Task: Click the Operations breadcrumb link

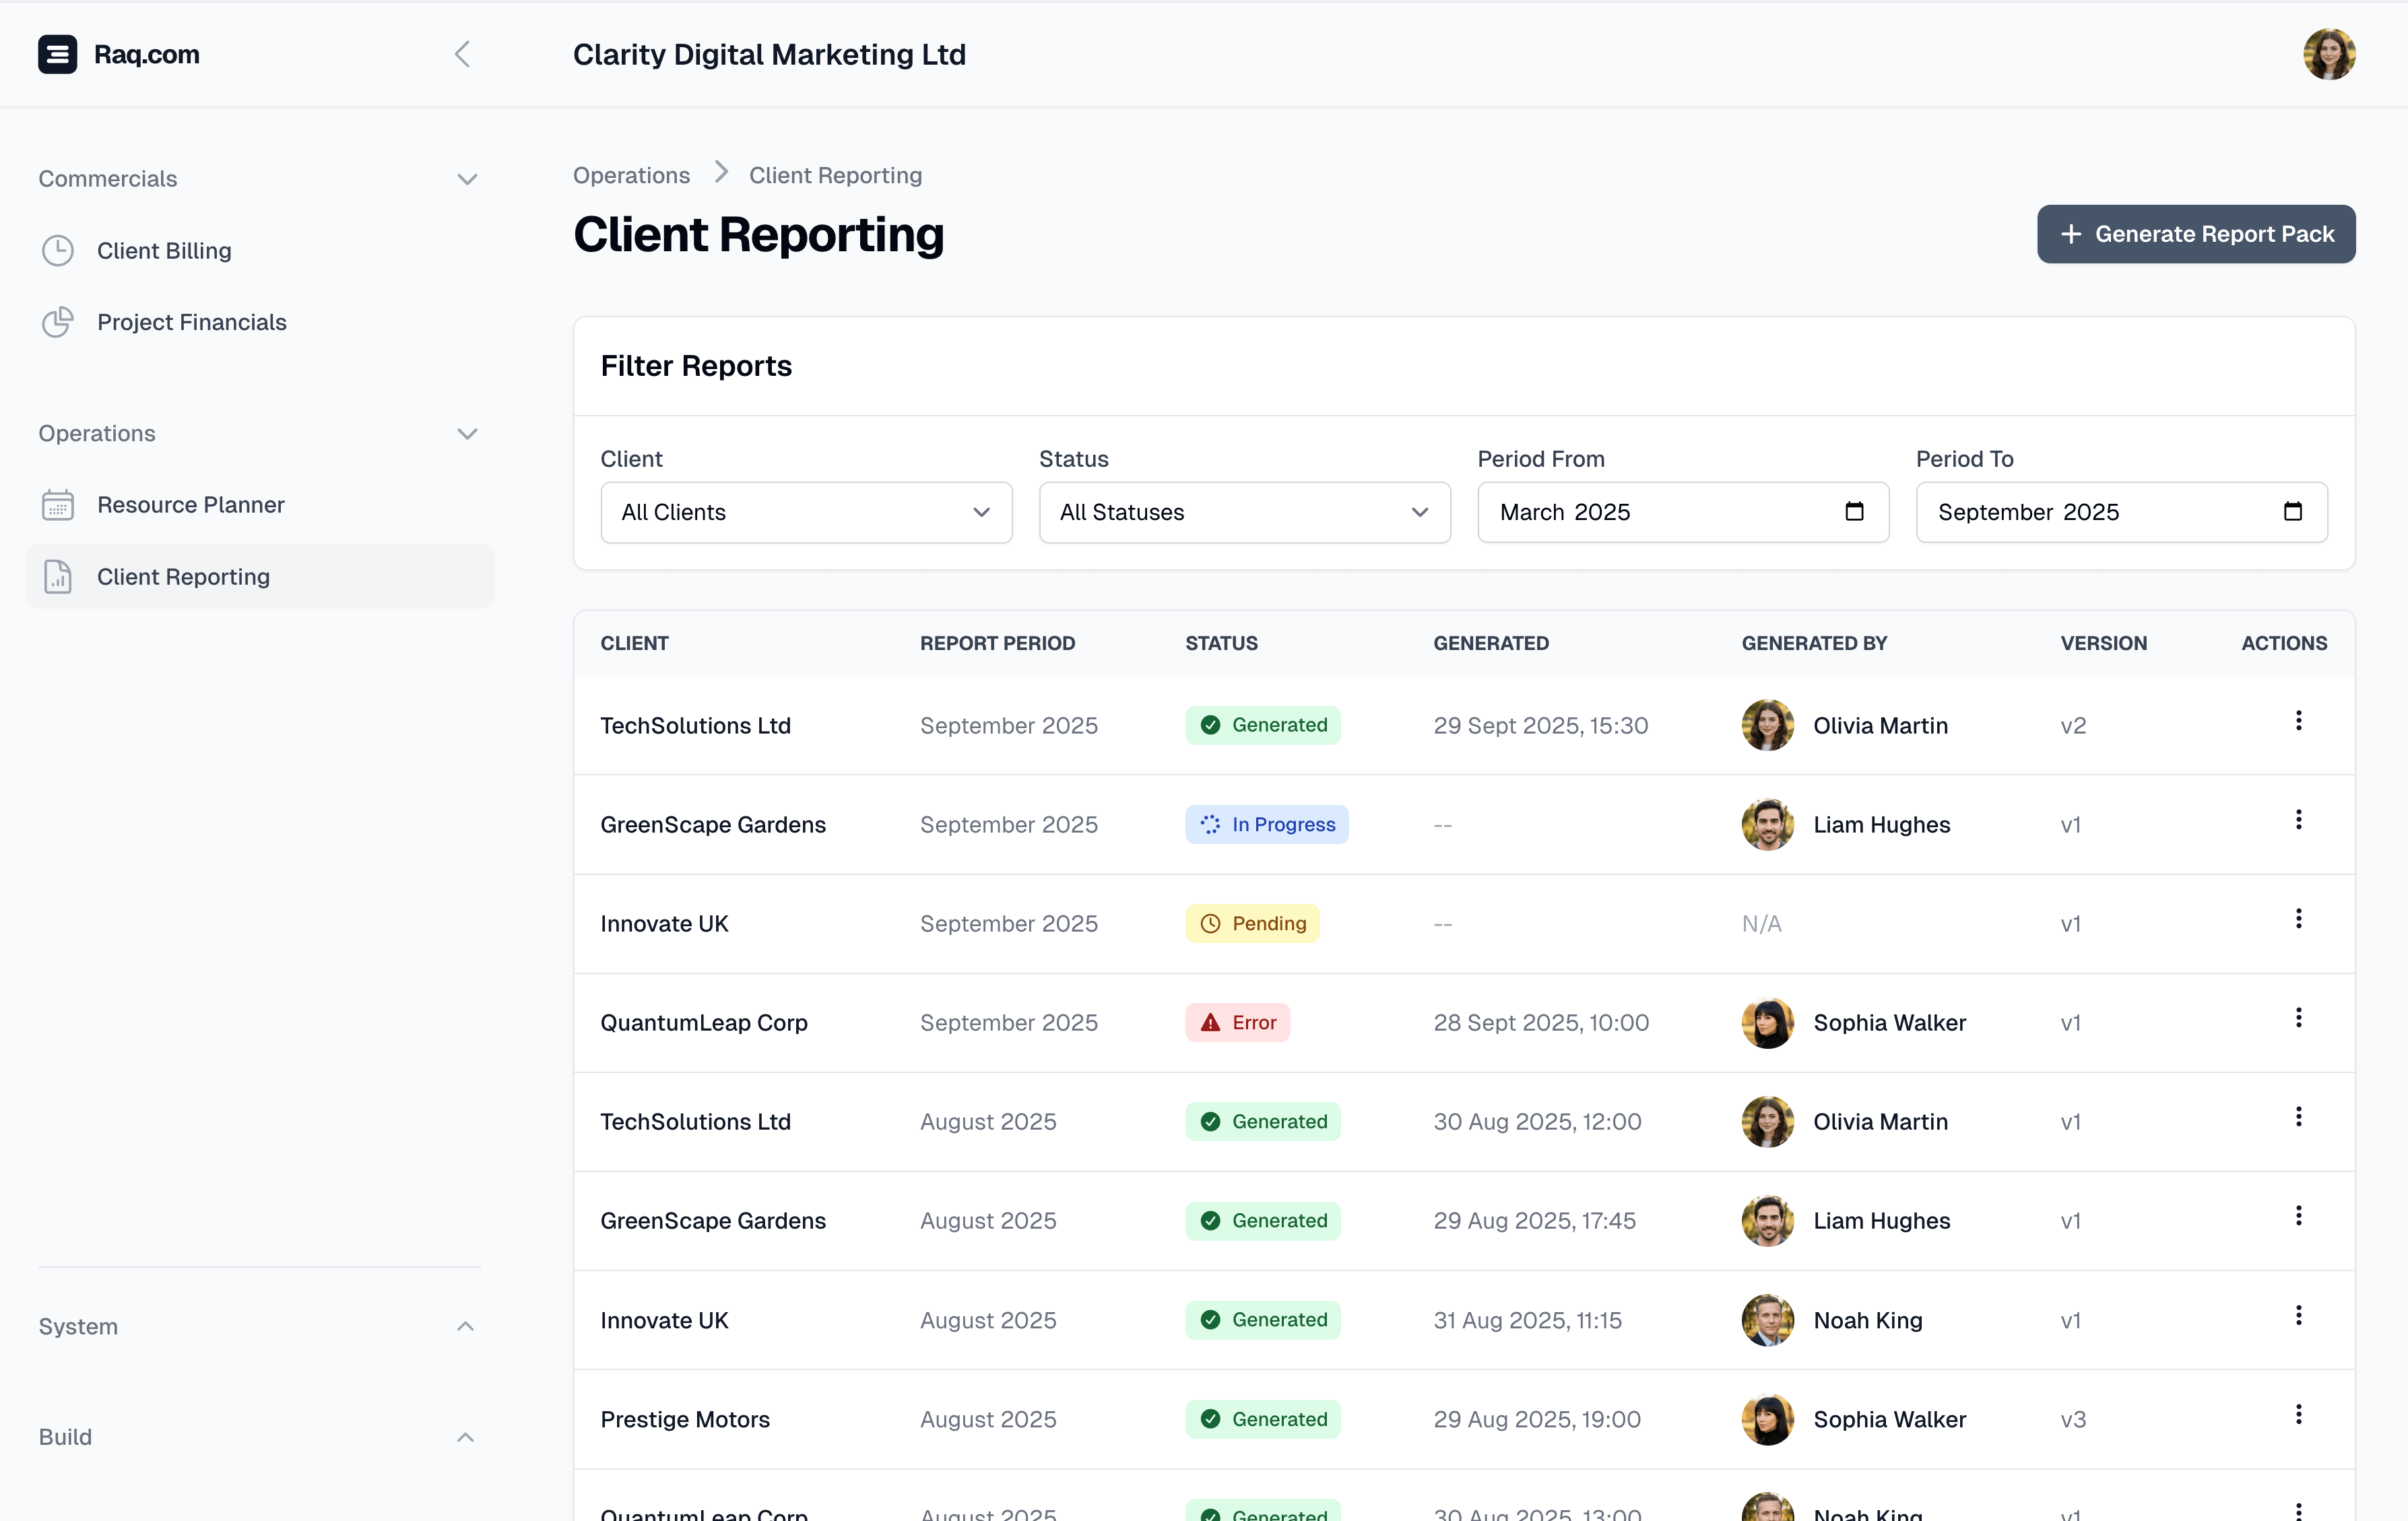Action: click(631, 175)
